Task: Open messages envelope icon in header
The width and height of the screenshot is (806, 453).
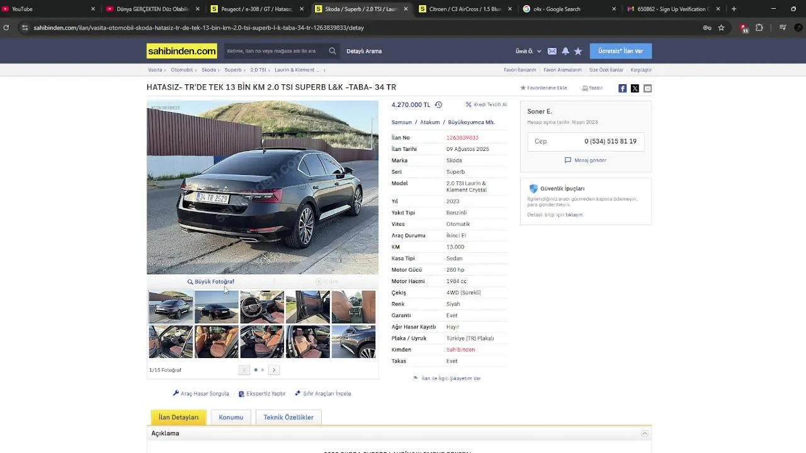Action: point(552,51)
